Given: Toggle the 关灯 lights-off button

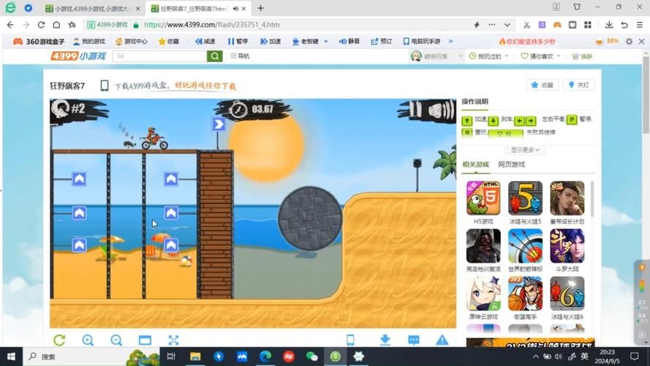Looking at the screenshot, I should click(578, 85).
